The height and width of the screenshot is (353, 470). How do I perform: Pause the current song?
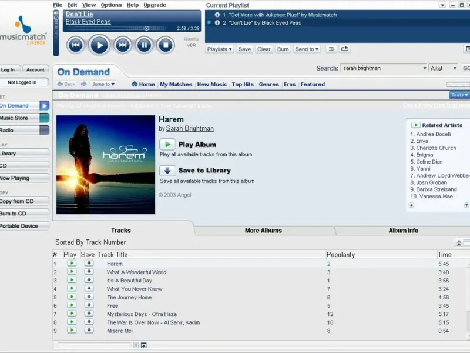144,45
